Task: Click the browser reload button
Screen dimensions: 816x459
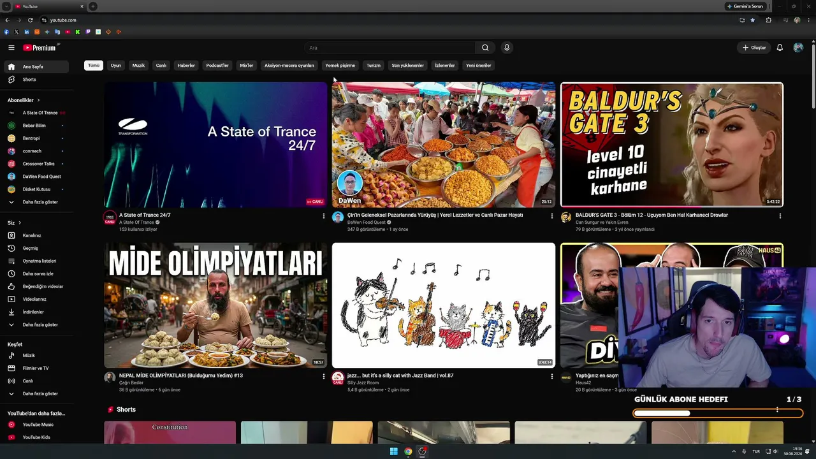Action: click(x=30, y=20)
